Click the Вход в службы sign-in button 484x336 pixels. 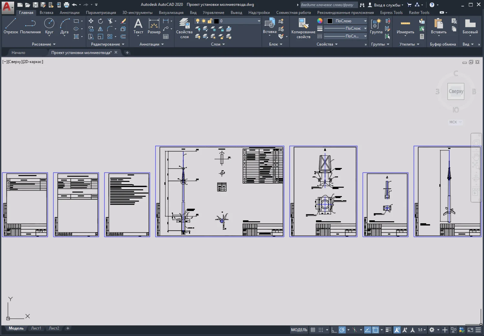[385, 5]
